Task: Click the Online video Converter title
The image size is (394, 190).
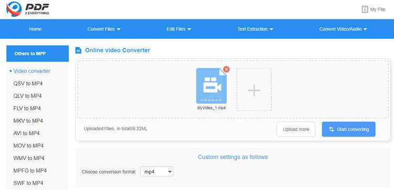Action: pos(117,50)
